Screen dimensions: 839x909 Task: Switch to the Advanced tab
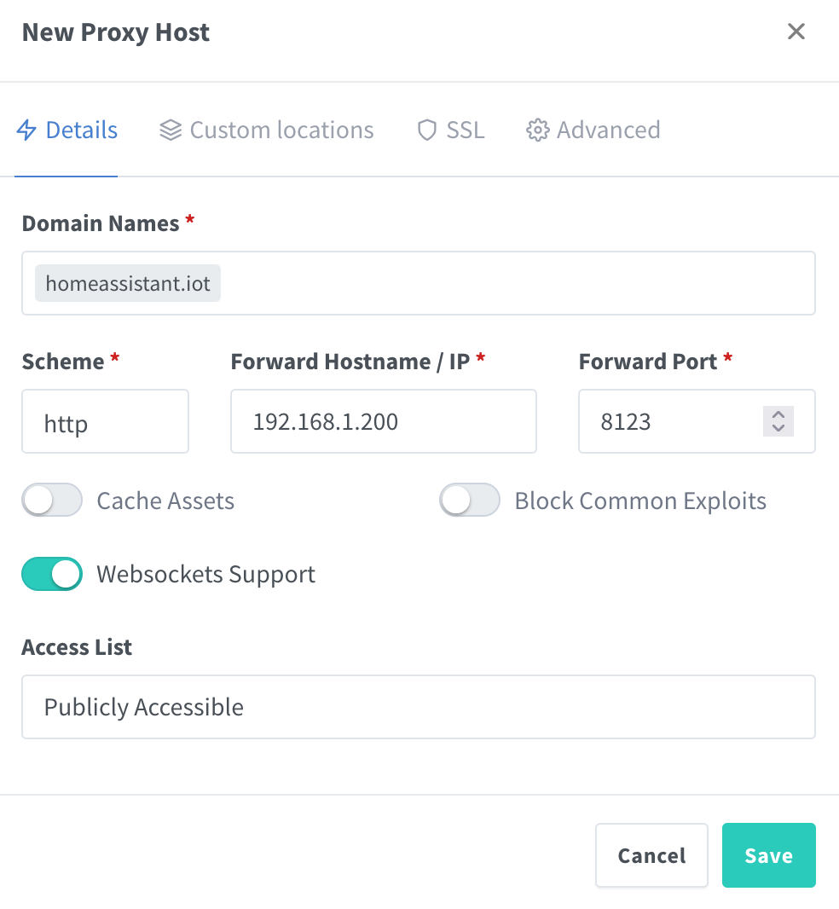tap(608, 130)
